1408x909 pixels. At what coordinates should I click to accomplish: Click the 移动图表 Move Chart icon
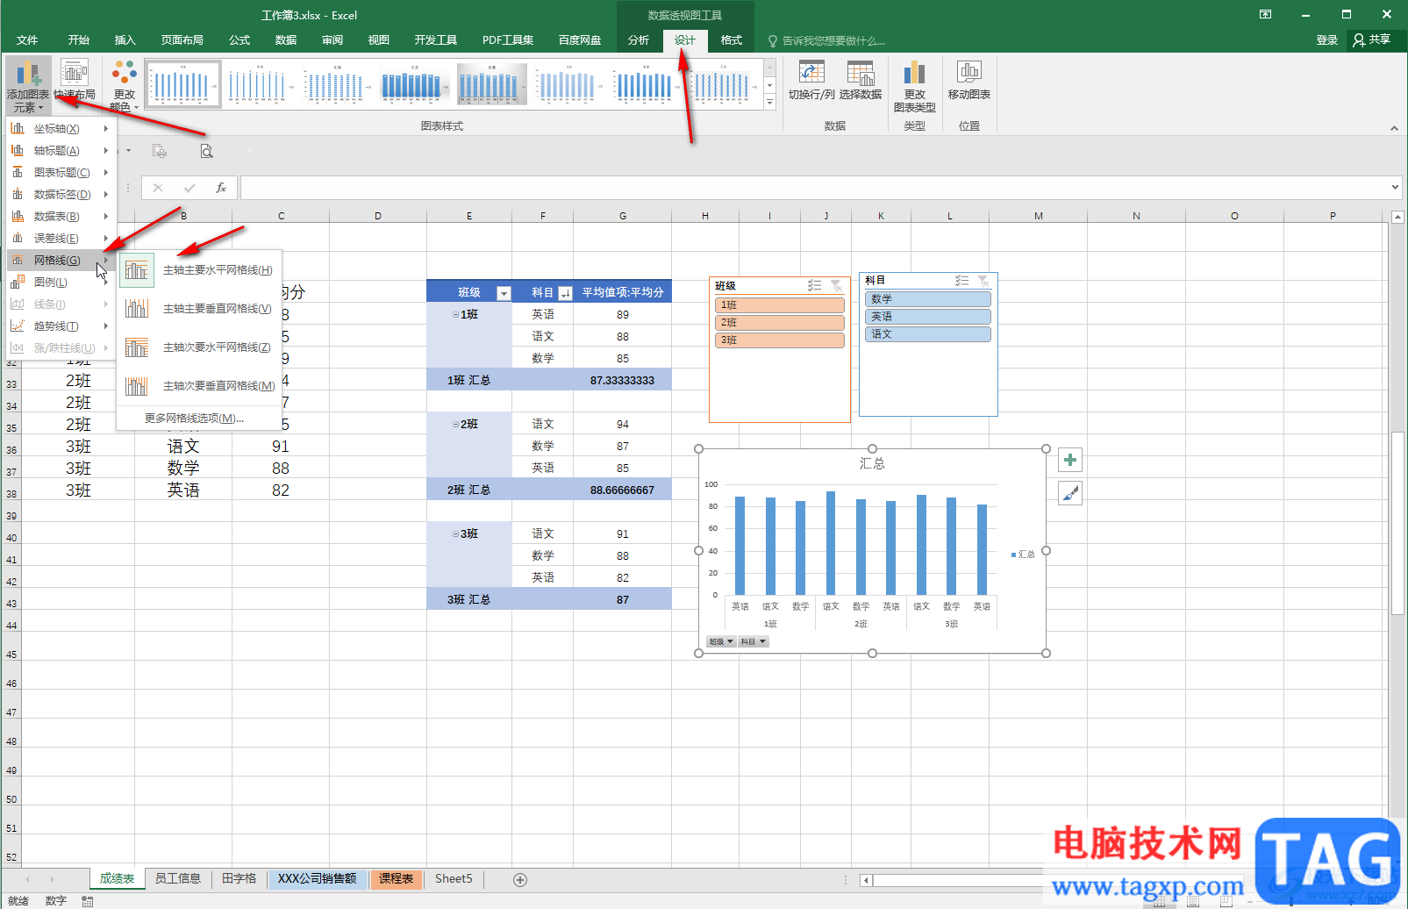click(969, 81)
